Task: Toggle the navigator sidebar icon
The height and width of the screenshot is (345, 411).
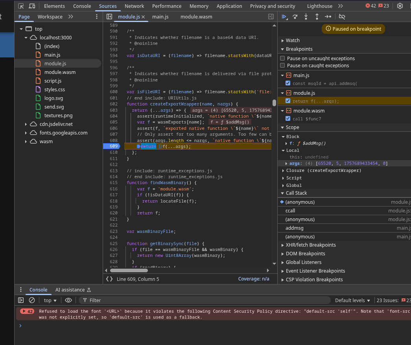Action: pyautogui.click(x=109, y=17)
